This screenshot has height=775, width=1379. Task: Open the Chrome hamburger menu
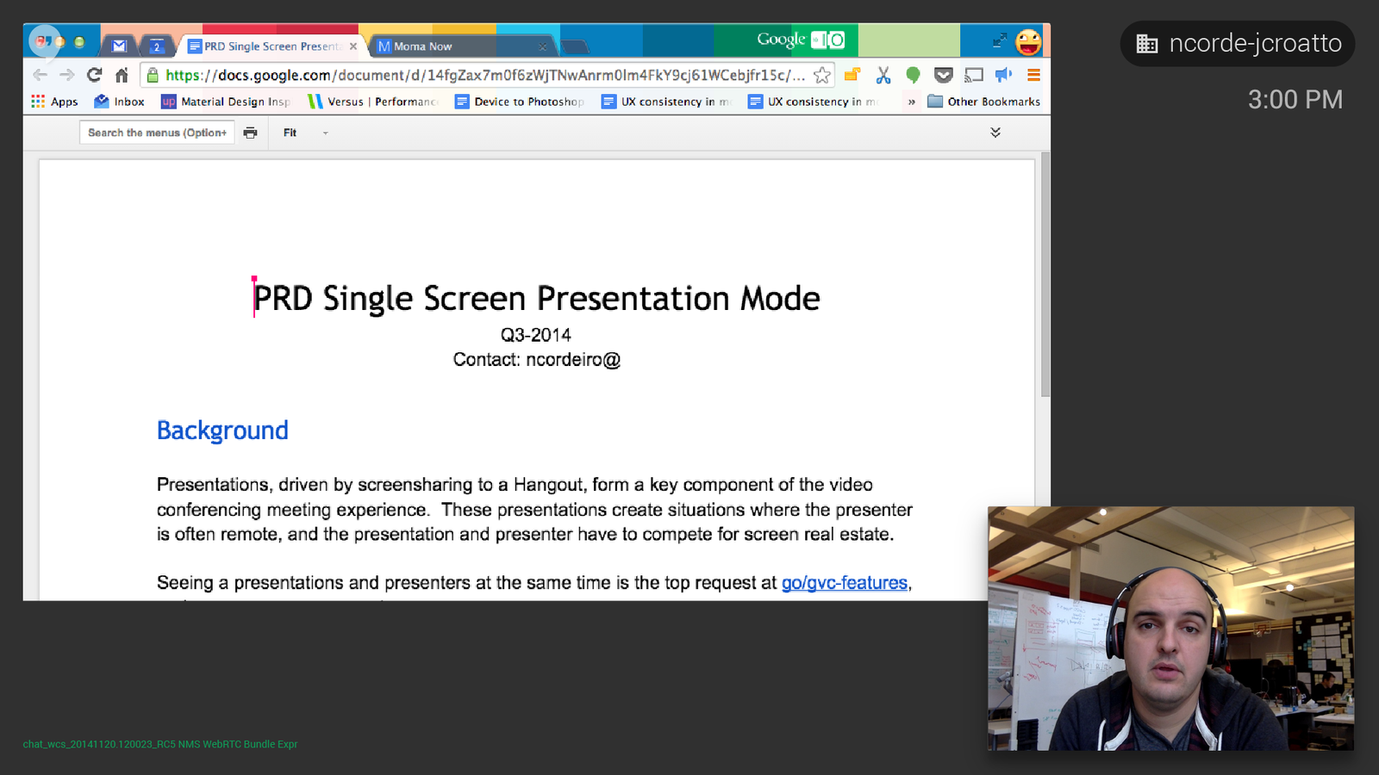pyautogui.click(x=1033, y=75)
